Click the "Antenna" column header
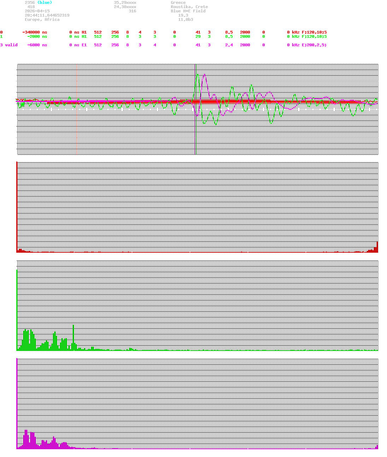Image resolution: width=387 pixels, height=457 pixels. pos(311,28)
